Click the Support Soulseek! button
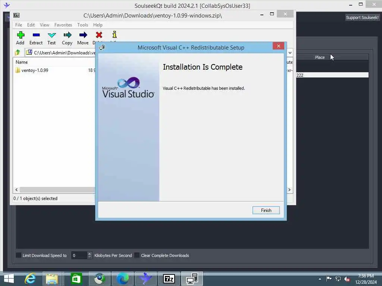The height and width of the screenshot is (286, 382). point(362,17)
